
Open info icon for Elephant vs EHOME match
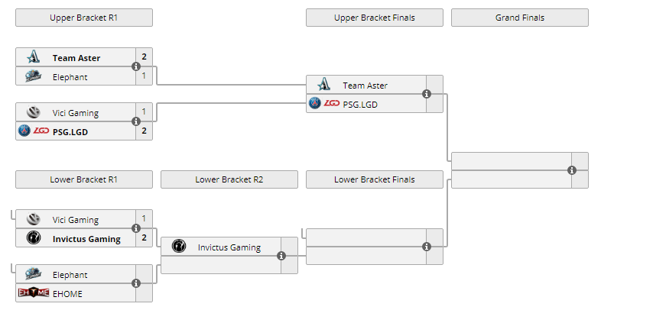(136, 283)
